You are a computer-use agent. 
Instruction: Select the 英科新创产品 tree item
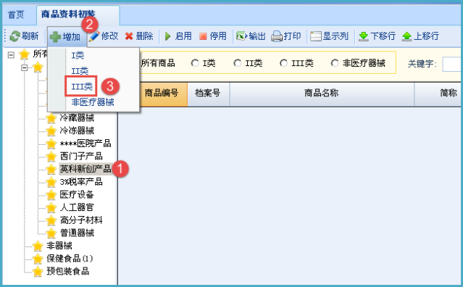(85, 169)
